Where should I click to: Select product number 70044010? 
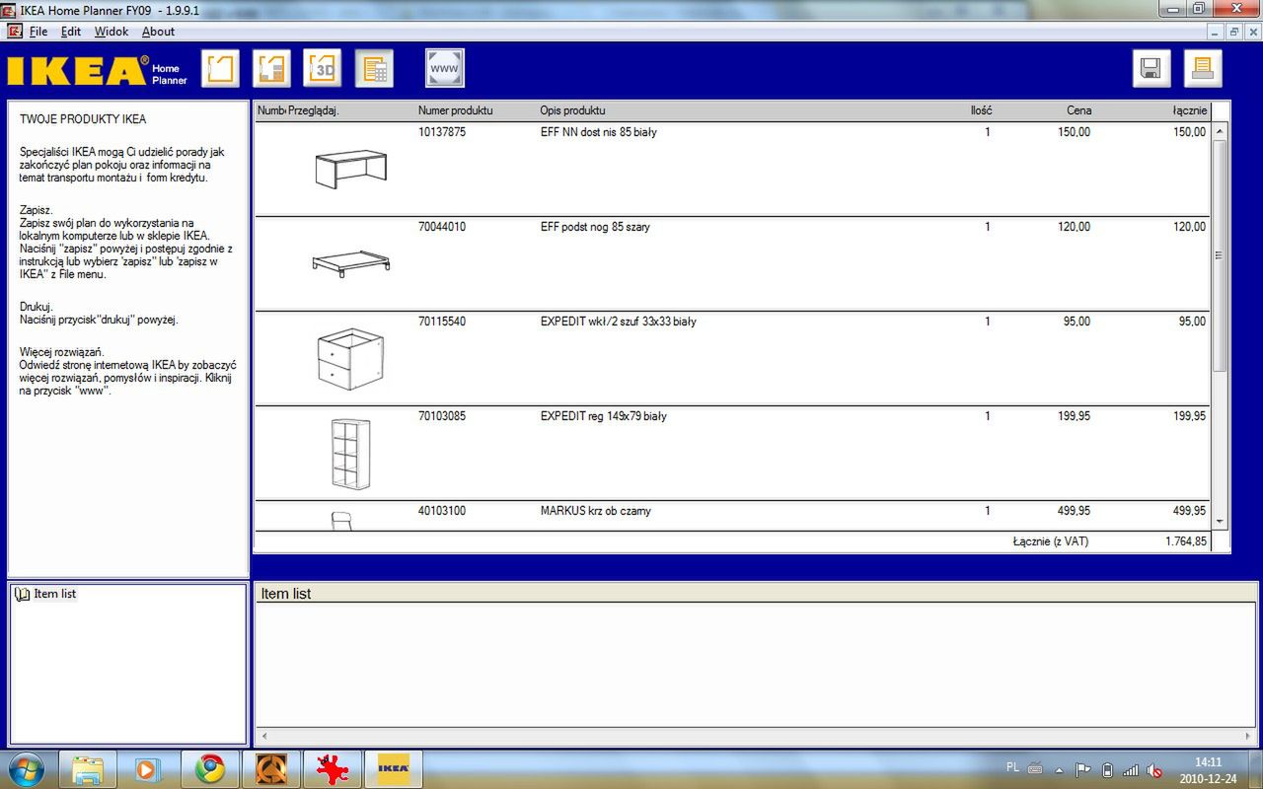pos(442,227)
